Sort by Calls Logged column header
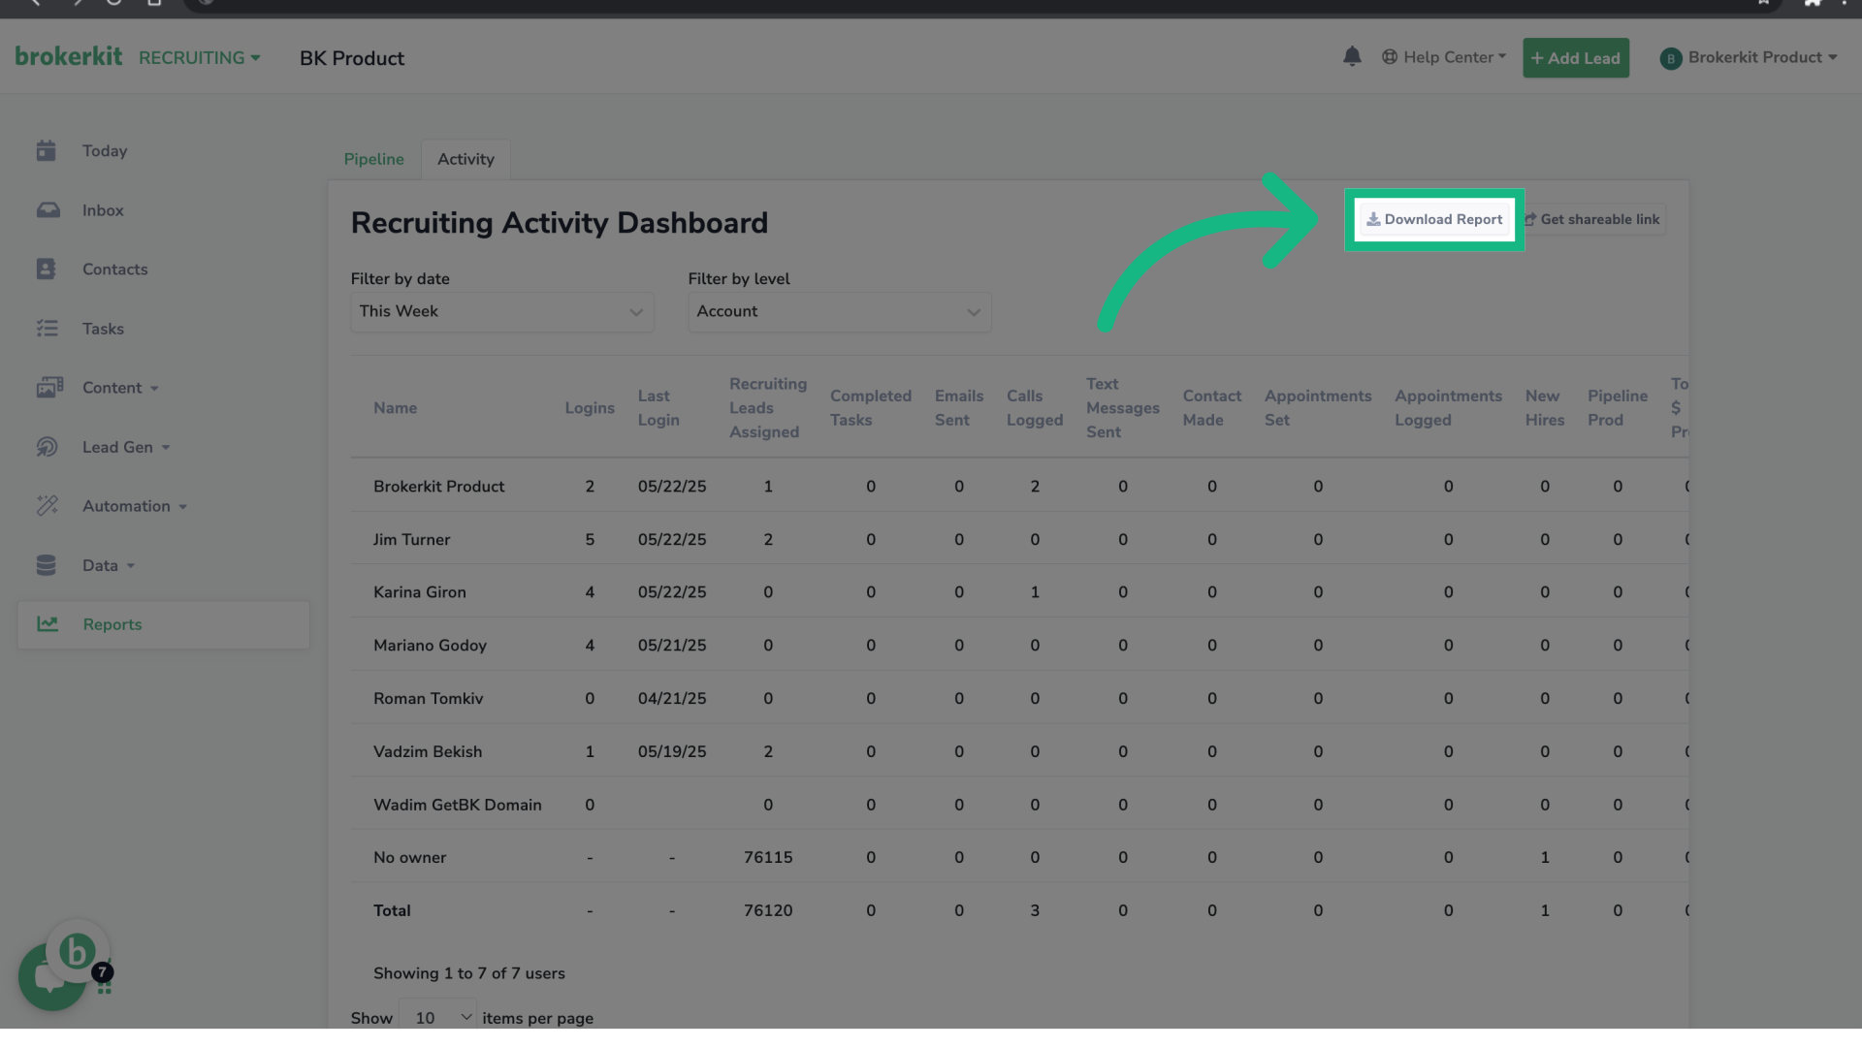 [1035, 408]
